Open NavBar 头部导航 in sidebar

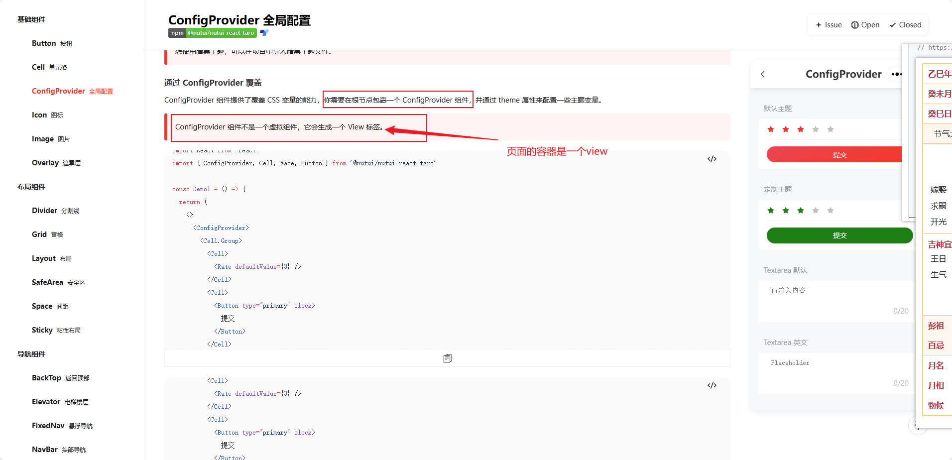click(x=59, y=450)
